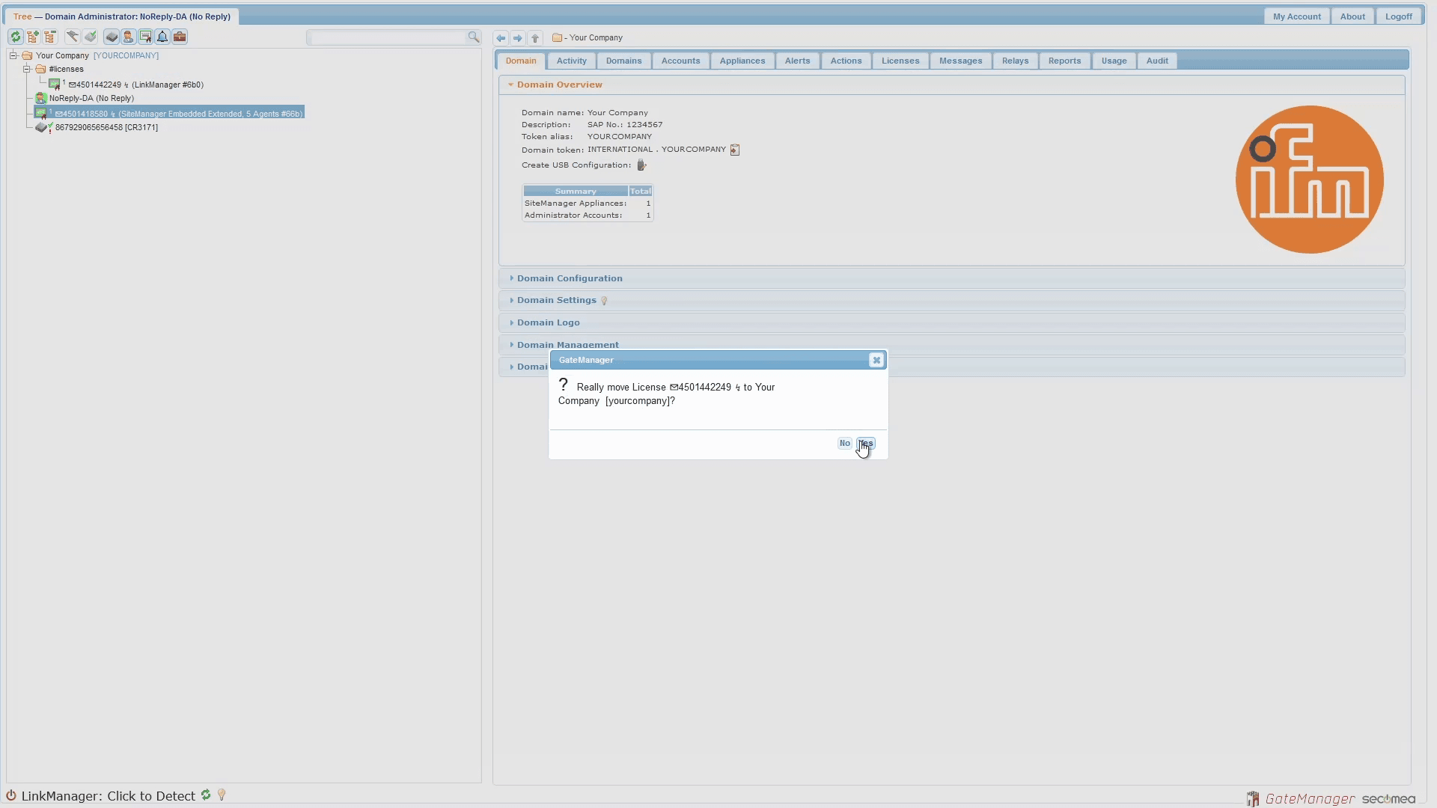Toggle the alerts bell filter icon
The image size is (1437, 808).
(x=162, y=37)
